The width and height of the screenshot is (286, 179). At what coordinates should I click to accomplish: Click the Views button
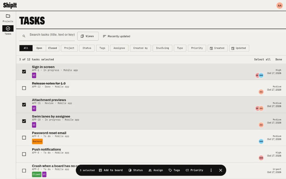(88, 36)
